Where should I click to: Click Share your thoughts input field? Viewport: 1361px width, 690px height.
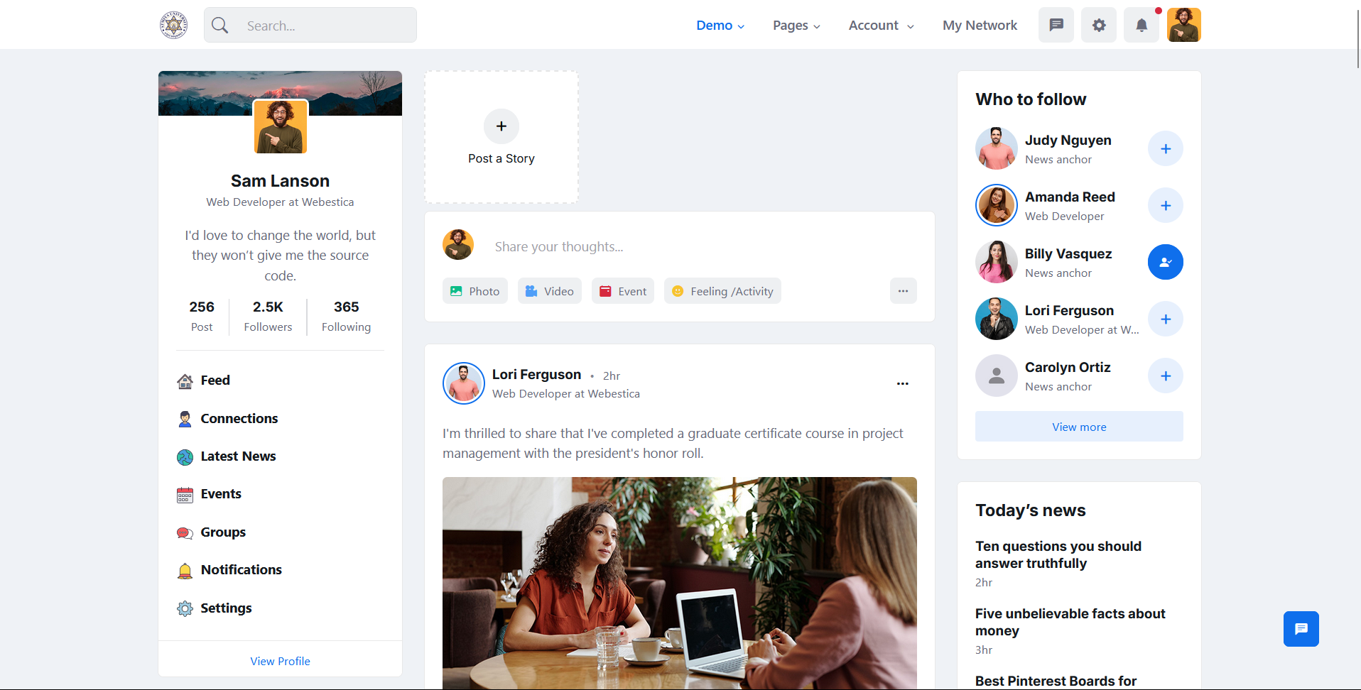pyautogui.click(x=639, y=246)
